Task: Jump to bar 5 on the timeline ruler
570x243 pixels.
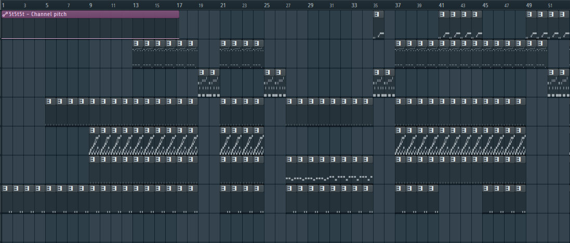Action: pos(47,5)
